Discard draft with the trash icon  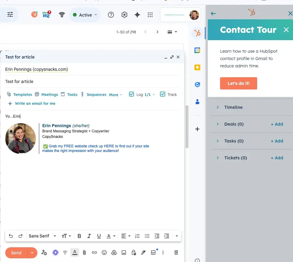coord(176,253)
